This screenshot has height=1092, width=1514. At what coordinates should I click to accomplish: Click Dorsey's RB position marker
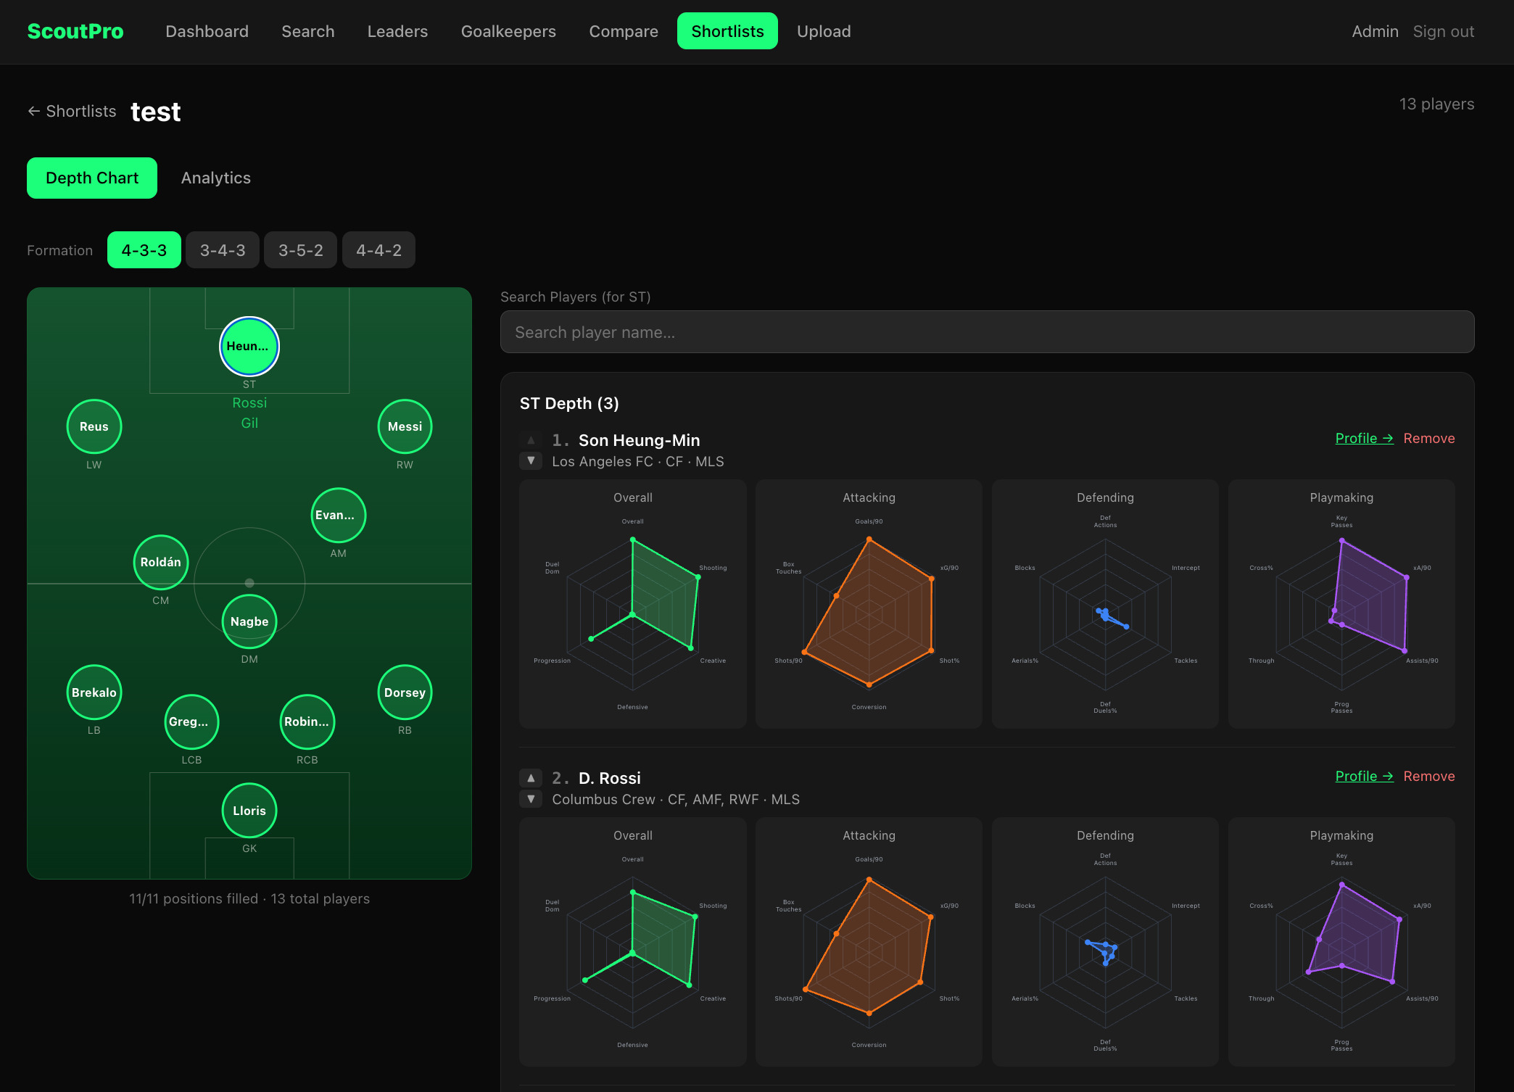tap(405, 692)
